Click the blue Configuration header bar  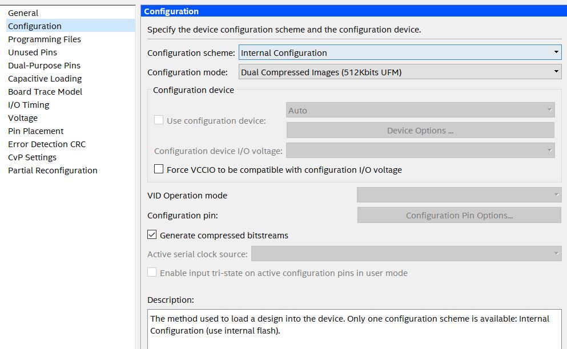pyautogui.click(x=353, y=11)
